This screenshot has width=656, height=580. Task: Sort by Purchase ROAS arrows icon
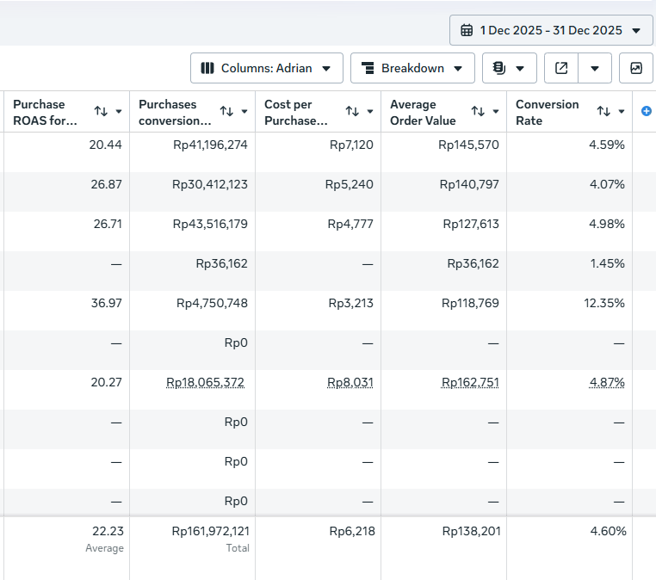click(x=101, y=111)
